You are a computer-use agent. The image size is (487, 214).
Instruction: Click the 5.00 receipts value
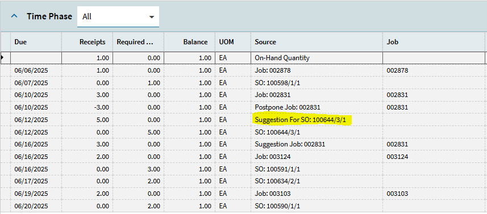[103, 120]
